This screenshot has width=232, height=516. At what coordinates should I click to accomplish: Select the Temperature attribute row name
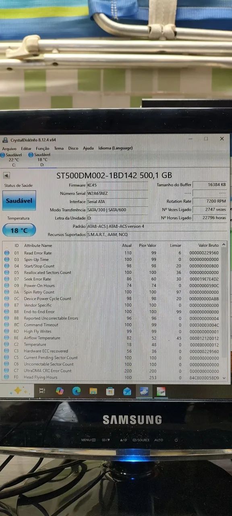point(35,345)
